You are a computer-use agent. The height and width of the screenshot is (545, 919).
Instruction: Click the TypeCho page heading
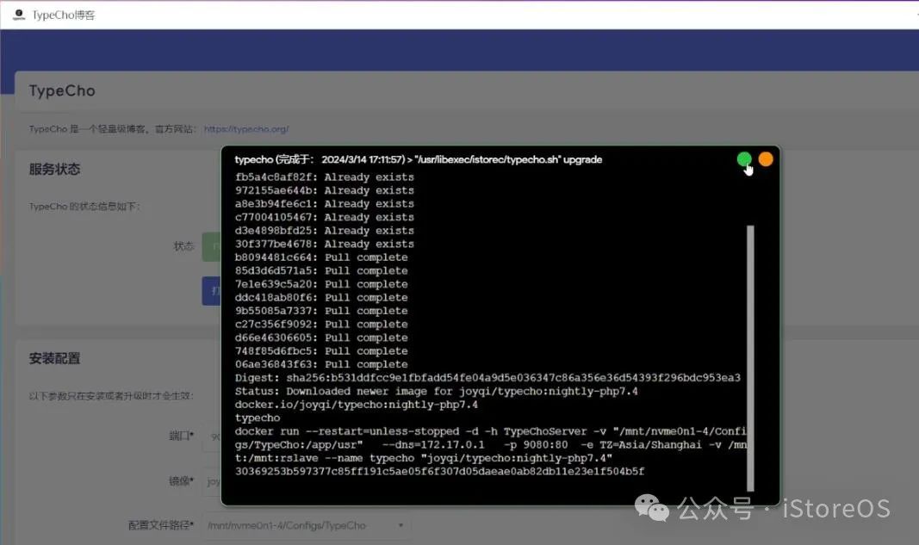point(62,91)
